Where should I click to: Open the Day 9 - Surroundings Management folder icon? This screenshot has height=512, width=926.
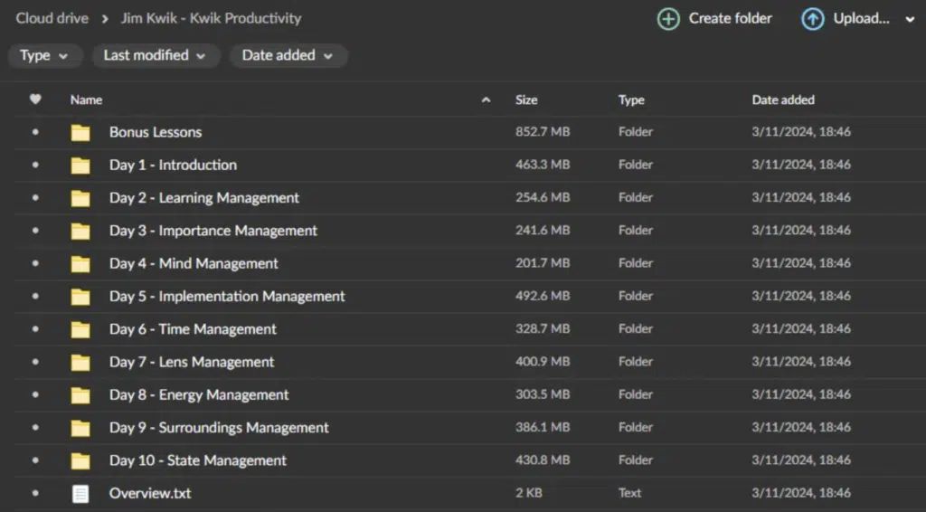(80, 428)
